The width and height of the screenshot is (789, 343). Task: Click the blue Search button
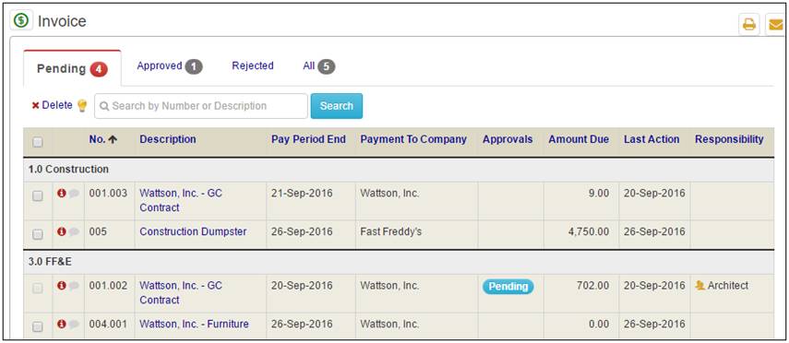pyautogui.click(x=337, y=106)
